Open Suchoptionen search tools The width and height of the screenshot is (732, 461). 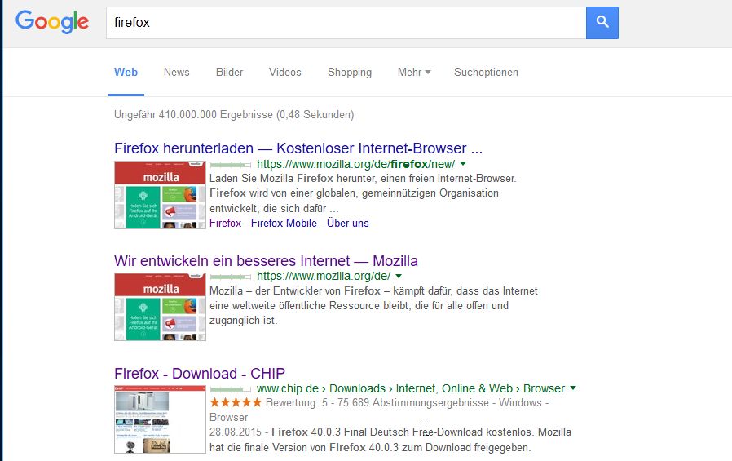pyautogui.click(x=486, y=73)
